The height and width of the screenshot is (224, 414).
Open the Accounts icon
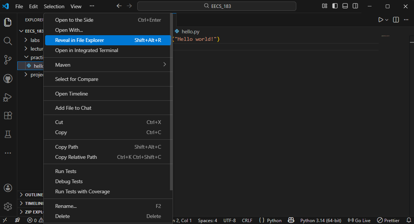[8, 188]
